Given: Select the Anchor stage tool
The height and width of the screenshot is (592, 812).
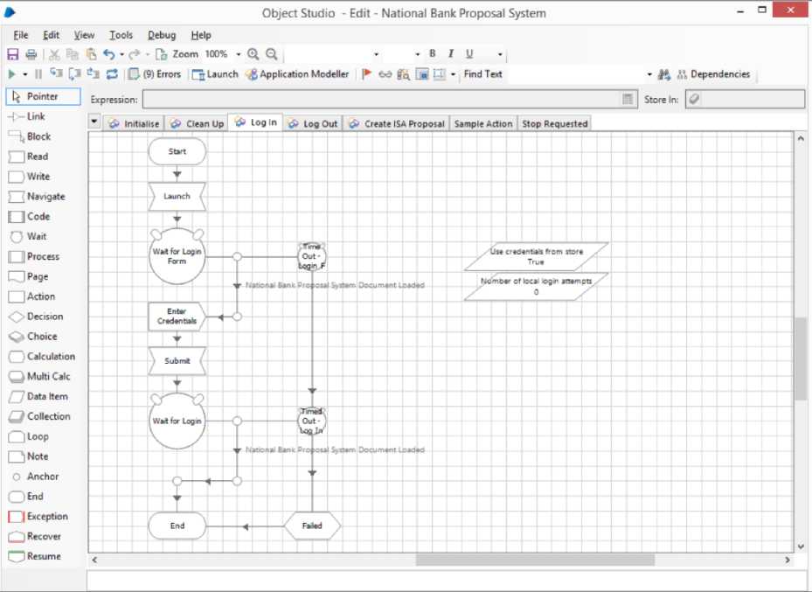Looking at the screenshot, I should [x=35, y=477].
